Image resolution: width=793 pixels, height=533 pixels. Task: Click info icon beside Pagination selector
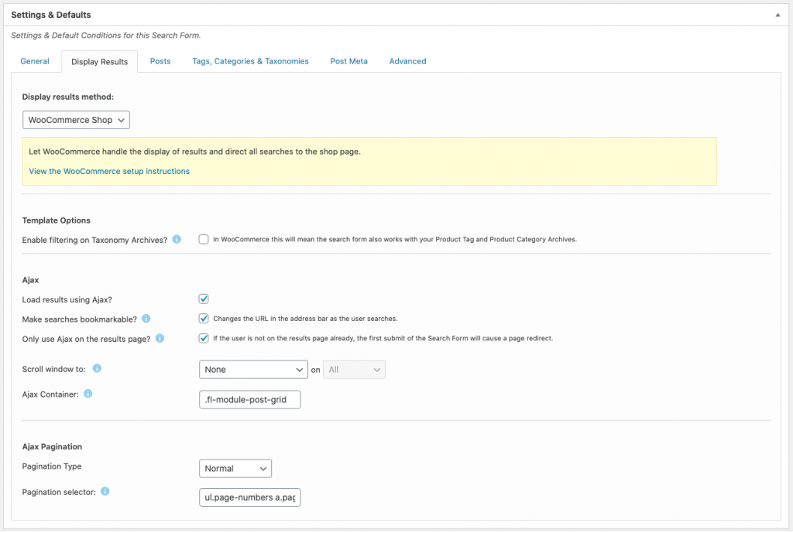click(x=105, y=491)
